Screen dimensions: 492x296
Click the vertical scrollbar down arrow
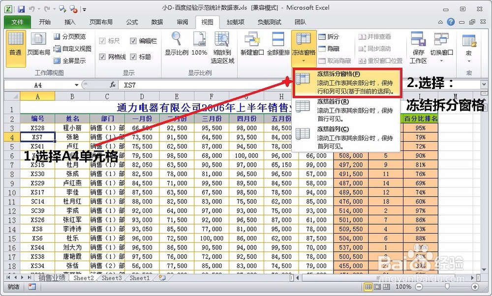tap(483, 269)
